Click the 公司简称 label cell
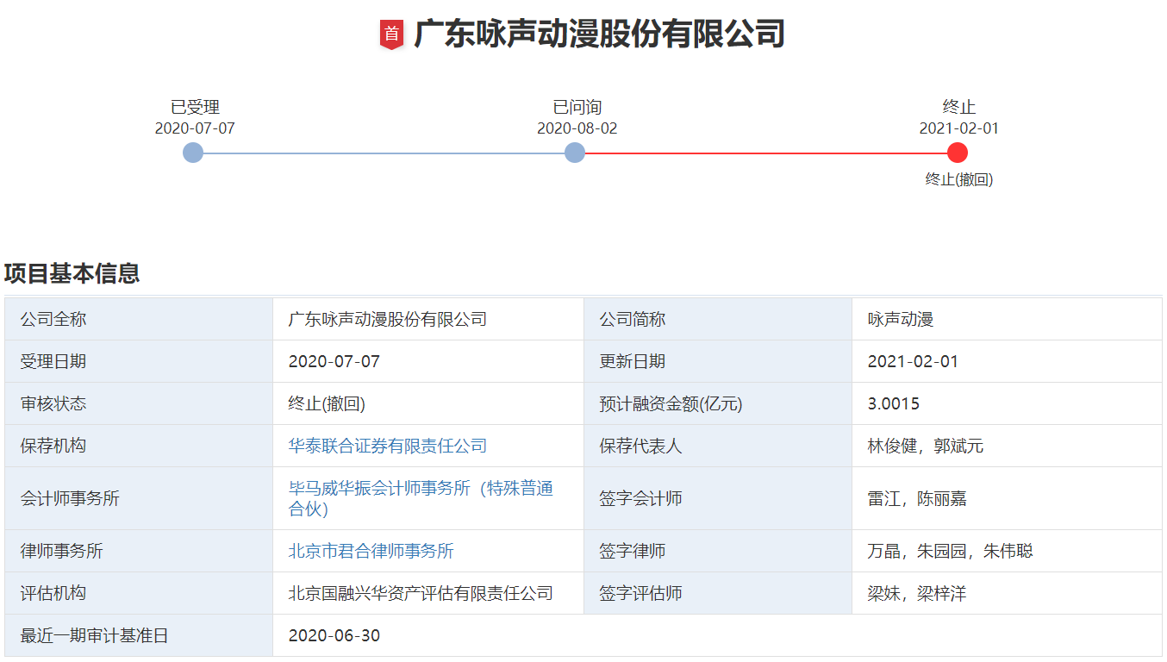This screenshot has height=662, width=1167. pos(718,319)
